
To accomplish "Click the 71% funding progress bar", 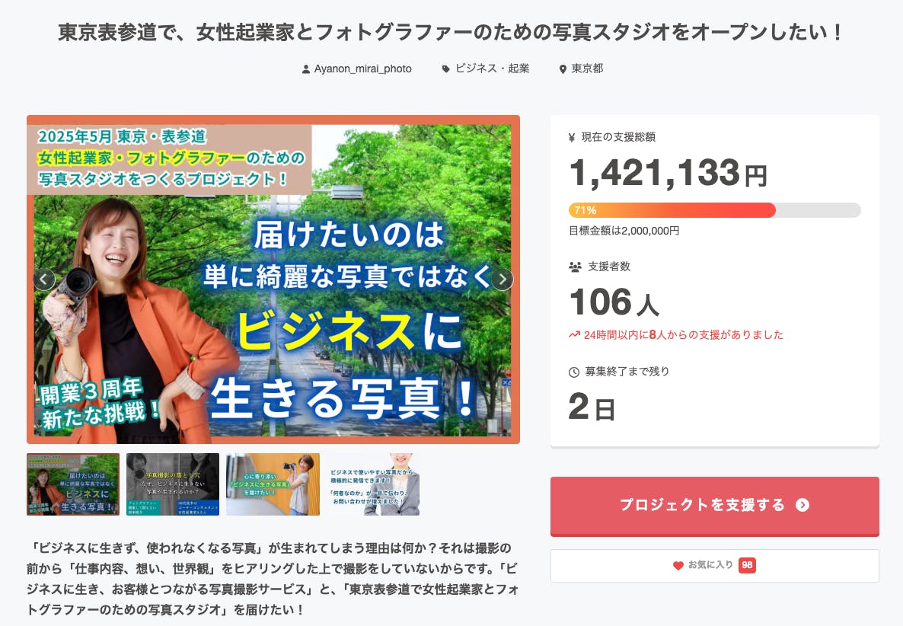I will click(x=714, y=210).
